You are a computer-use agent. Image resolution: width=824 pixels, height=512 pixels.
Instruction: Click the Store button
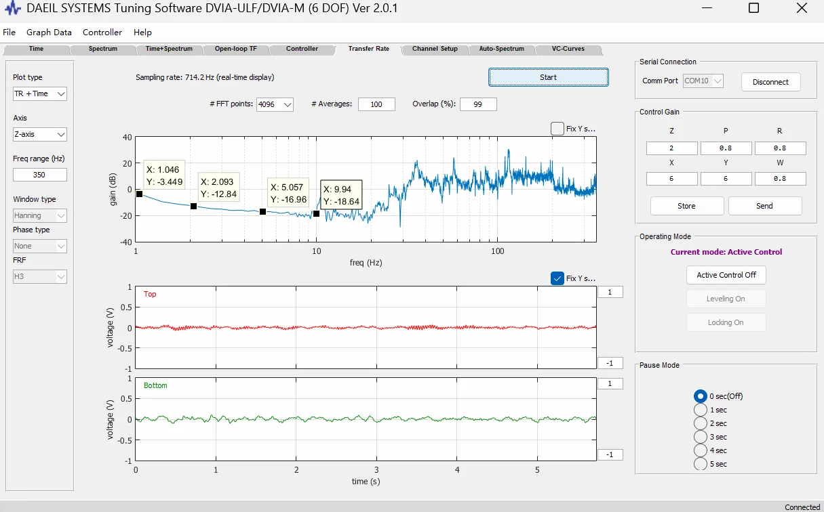point(686,206)
